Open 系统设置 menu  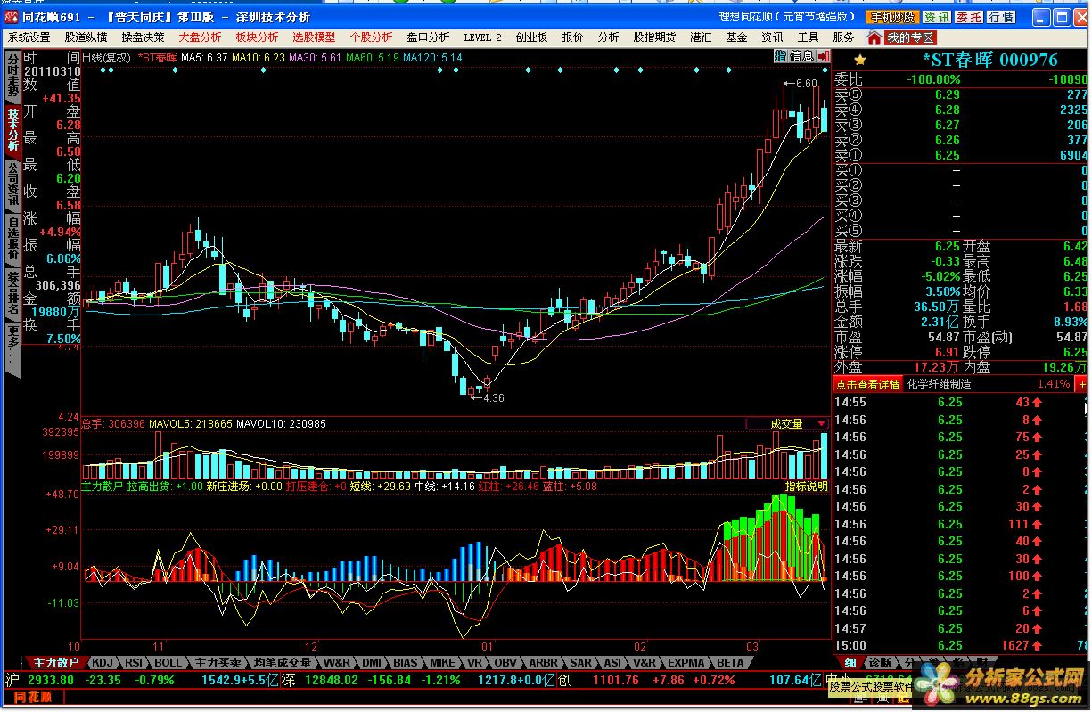[29, 37]
